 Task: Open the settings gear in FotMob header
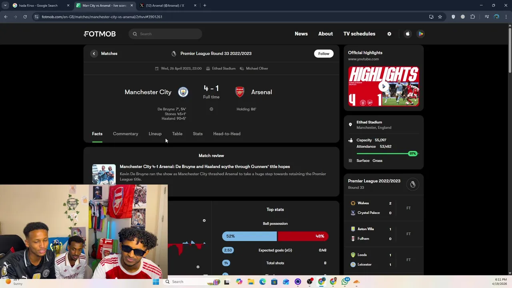389,34
